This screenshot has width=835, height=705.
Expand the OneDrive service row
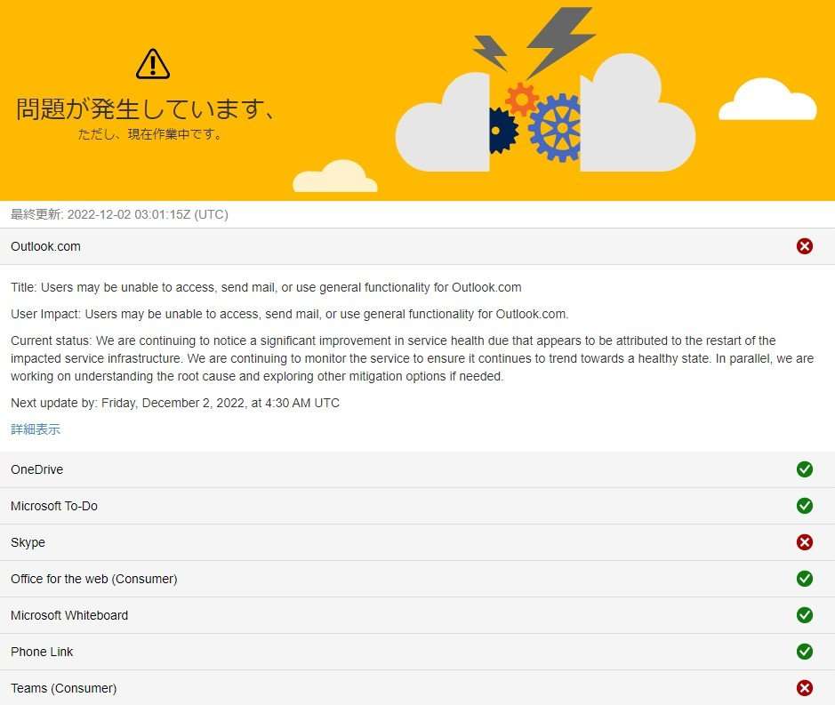(418, 469)
